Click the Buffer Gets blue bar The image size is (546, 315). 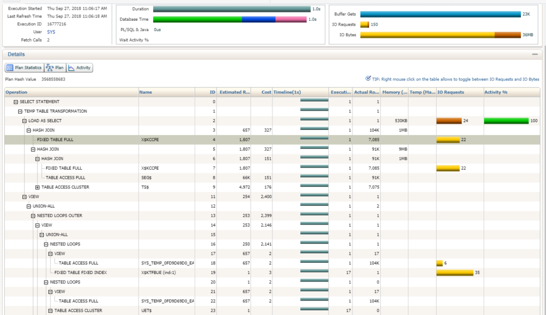(440, 14)
